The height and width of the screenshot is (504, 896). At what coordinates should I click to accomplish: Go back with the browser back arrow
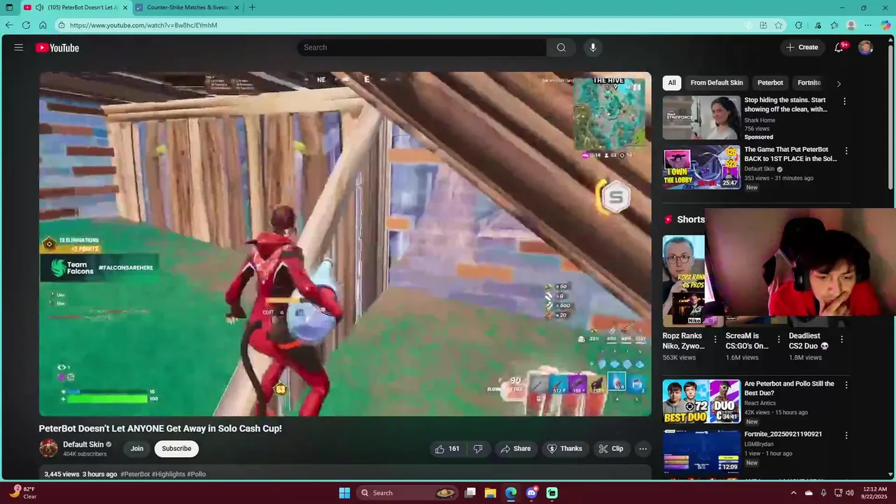point(9,25)
